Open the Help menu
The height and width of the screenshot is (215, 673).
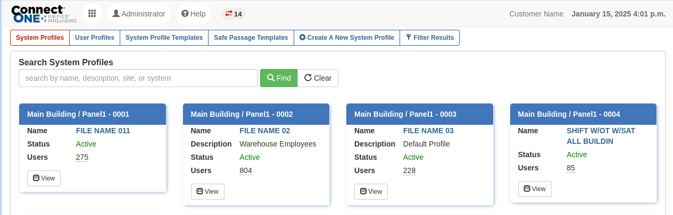194,14
